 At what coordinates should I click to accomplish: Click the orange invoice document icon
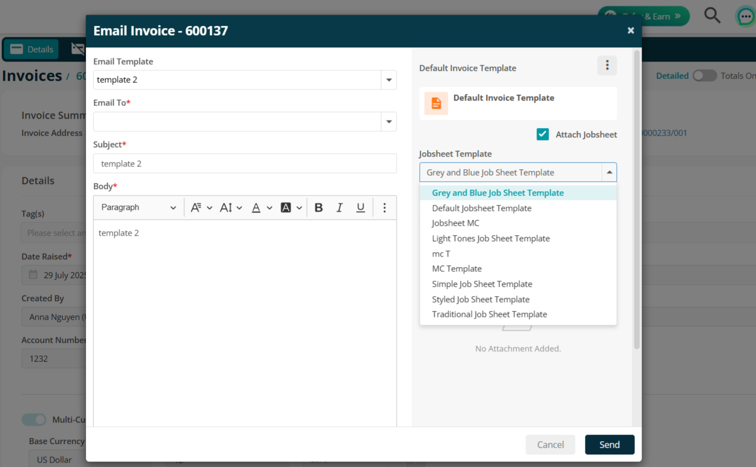point(436,103)
